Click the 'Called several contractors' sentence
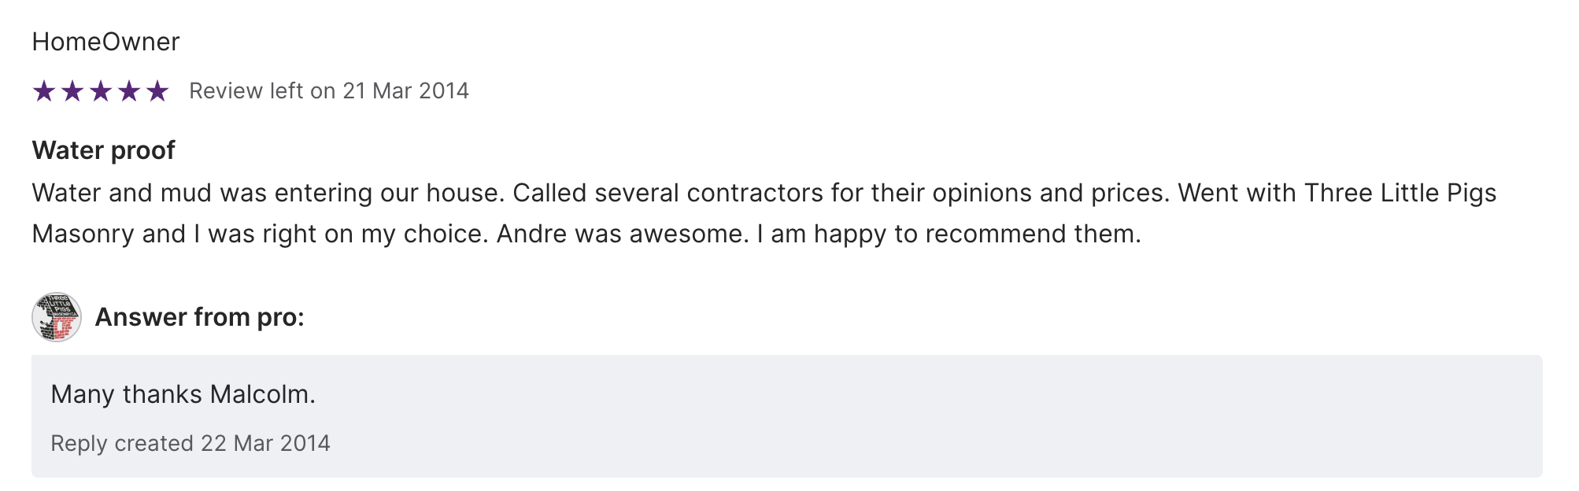The height and width of the screenshot is (491, 1579). click(x=841, y=194)
